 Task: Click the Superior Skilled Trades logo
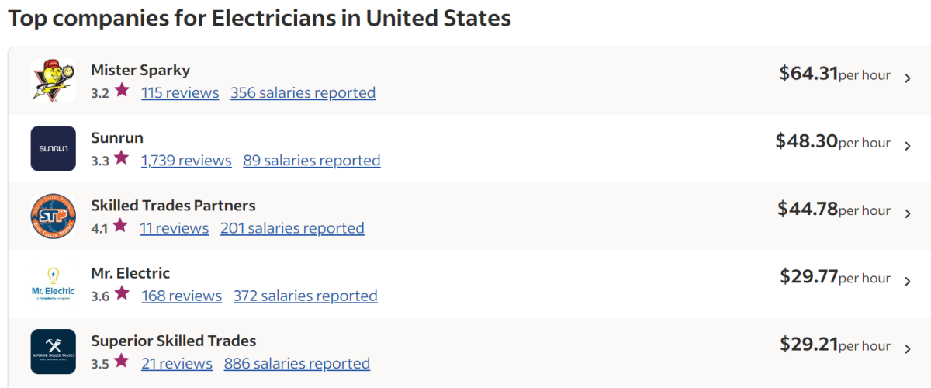point(53,351)
